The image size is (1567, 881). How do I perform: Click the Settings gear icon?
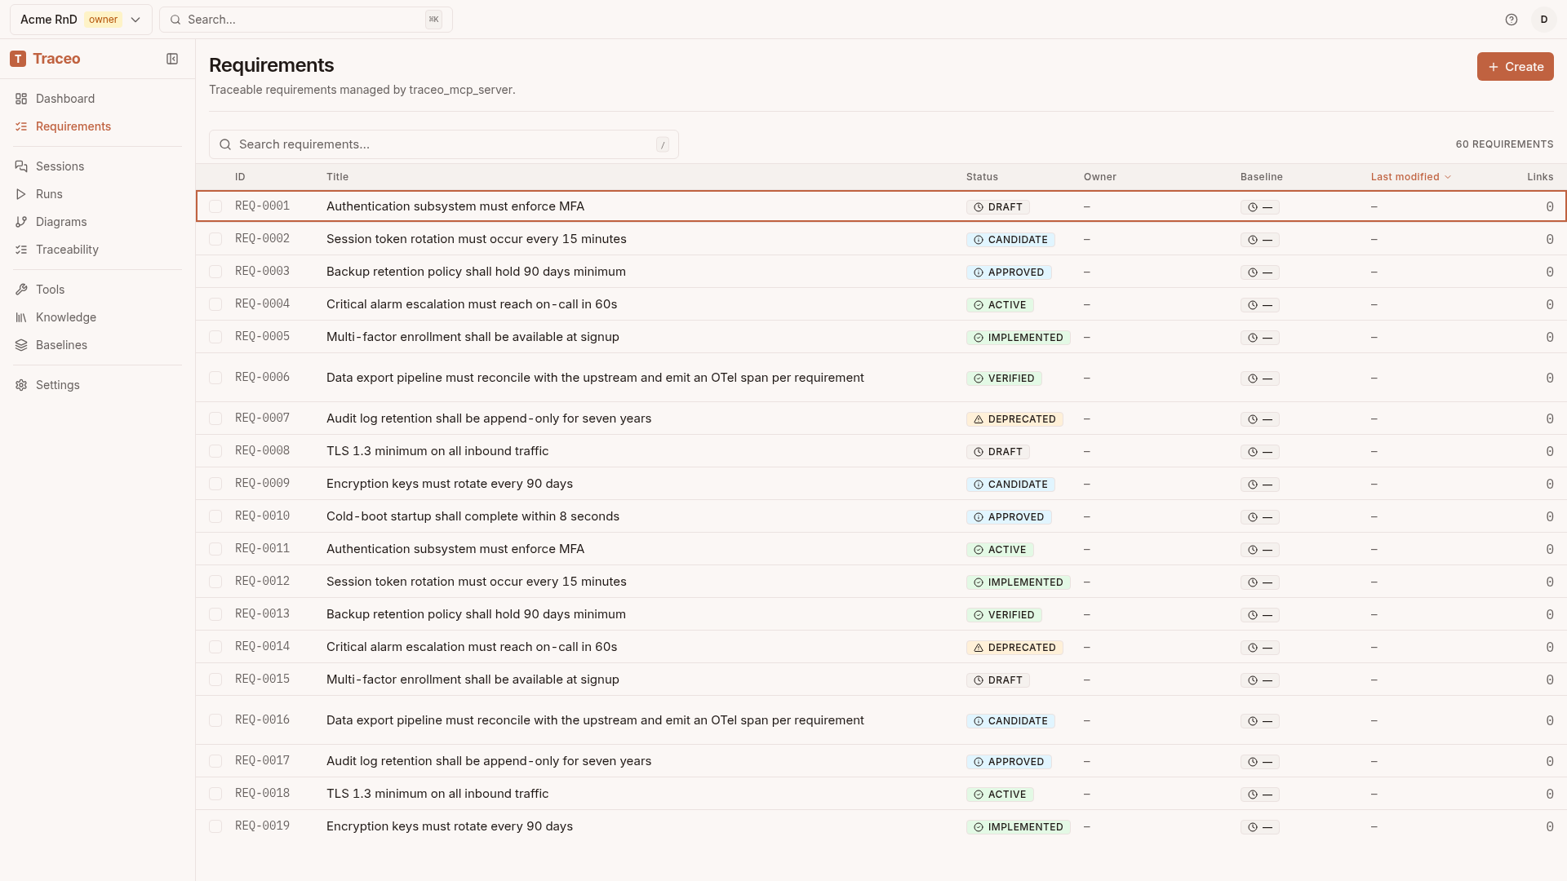click(21, 385)
